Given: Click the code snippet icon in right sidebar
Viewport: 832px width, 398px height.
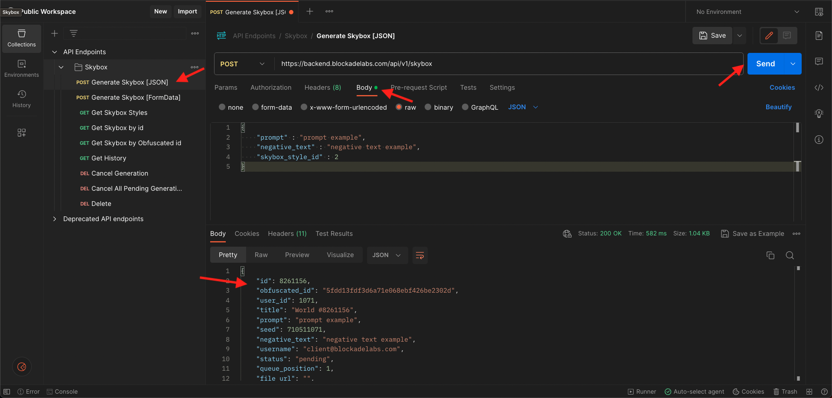Looking at the screenshot, I should (819, 88).
